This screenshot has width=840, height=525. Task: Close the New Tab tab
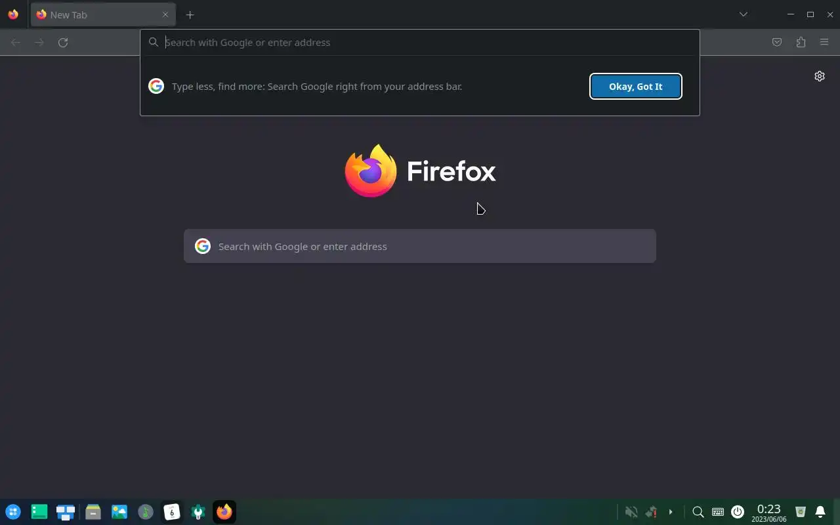pos(165,14)
